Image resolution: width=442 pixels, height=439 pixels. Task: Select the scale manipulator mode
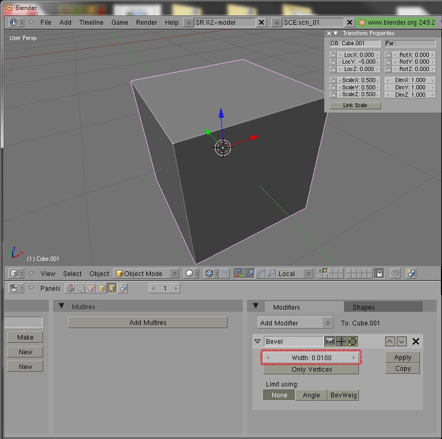click(x=271, y=273)
